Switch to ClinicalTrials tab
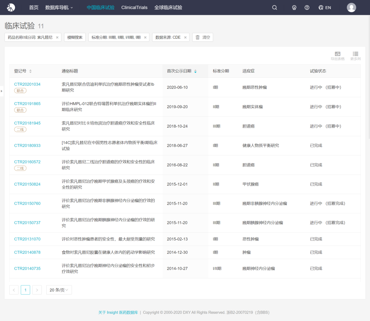The height and width of the screenshot is (321, 370). pos(134,8)
